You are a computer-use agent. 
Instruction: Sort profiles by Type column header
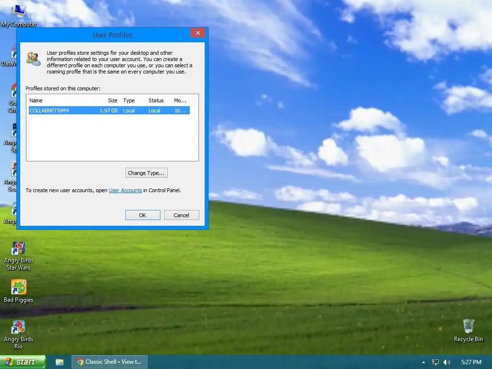[x=133, y=100]
